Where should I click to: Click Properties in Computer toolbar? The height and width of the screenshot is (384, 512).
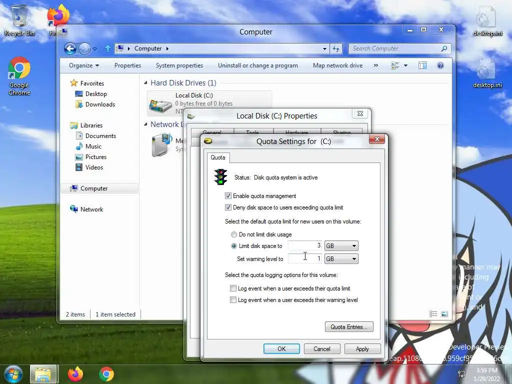127,65
